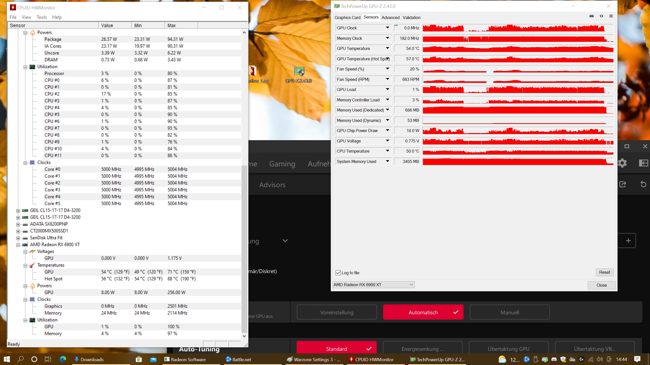Click the GPU-Z screenshot camera icon
The width and height of the screenshot is (650, 365).
(x=591, y=16)
